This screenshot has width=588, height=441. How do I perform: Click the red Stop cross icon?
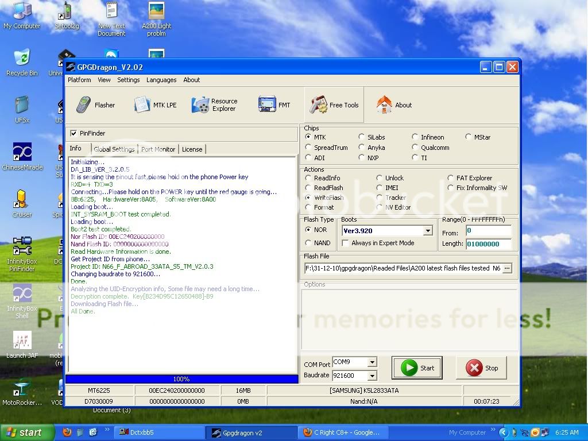pyautogui.click(x=474, y=367)
